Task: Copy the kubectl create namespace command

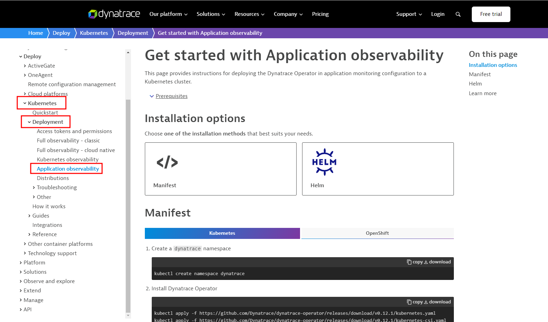Action: [x=415, y=262]
